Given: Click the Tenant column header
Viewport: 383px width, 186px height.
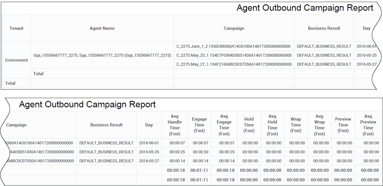Looking at the screenshot, I should [16, 28].
